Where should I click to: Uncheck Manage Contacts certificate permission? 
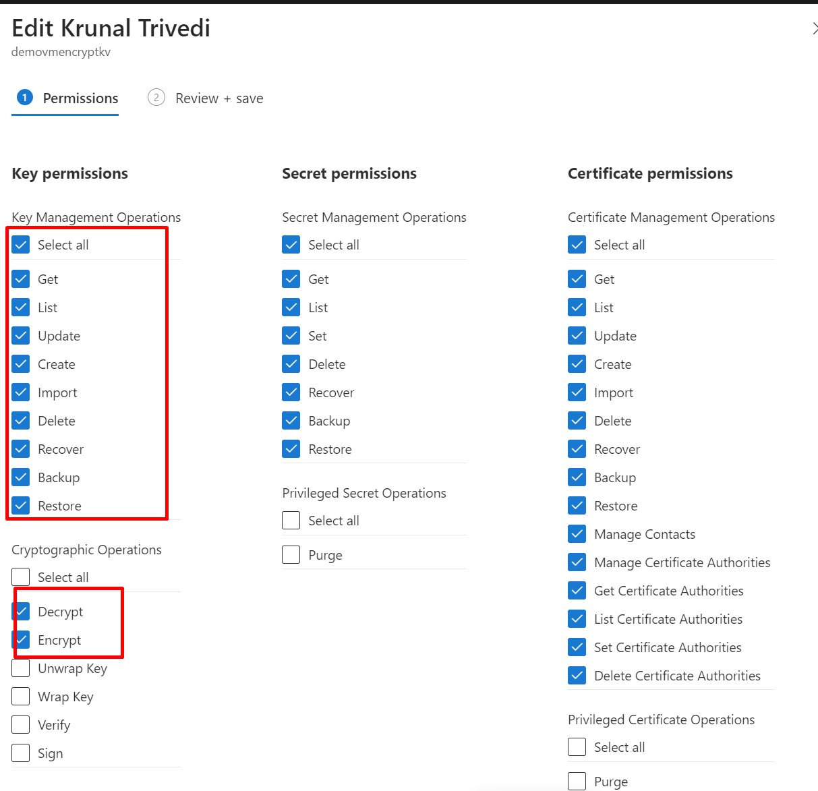[x=577, y=534]
